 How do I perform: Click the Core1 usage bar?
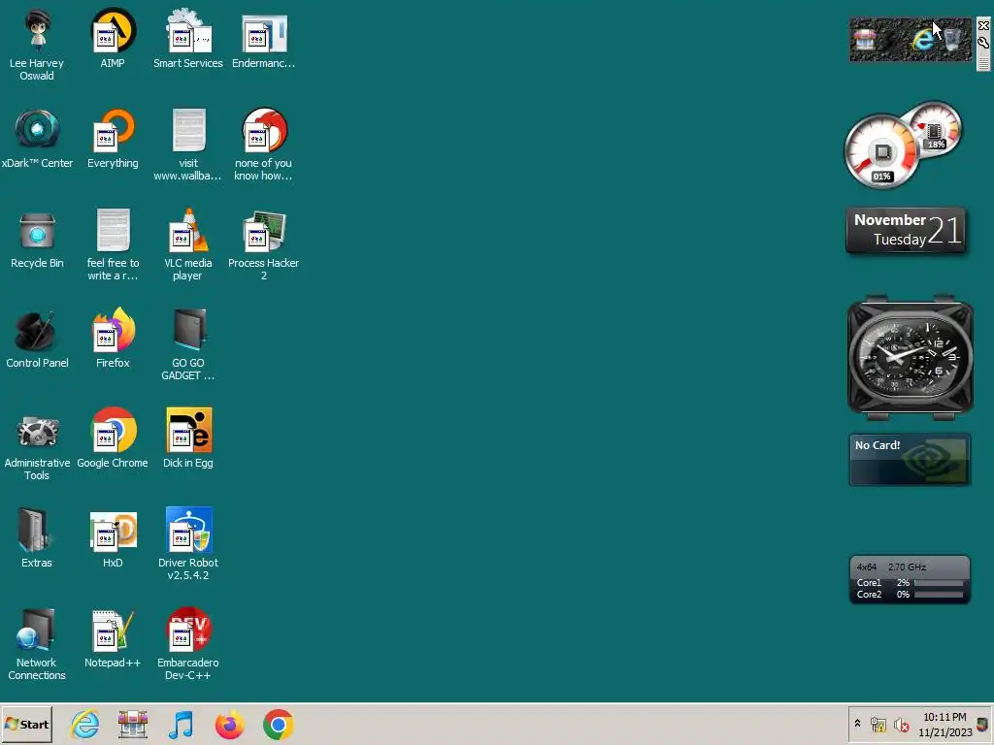click(x=939, y=583)
